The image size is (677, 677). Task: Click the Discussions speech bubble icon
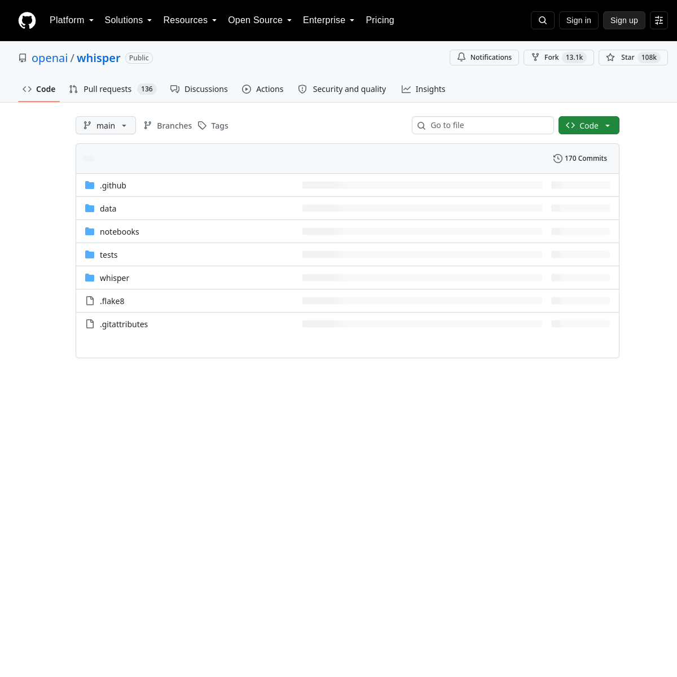click(x=175, y=89)
